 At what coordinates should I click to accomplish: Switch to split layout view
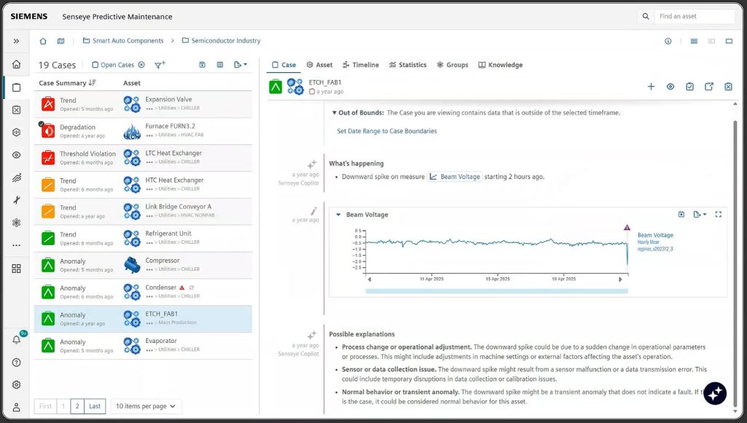(711, 41)
